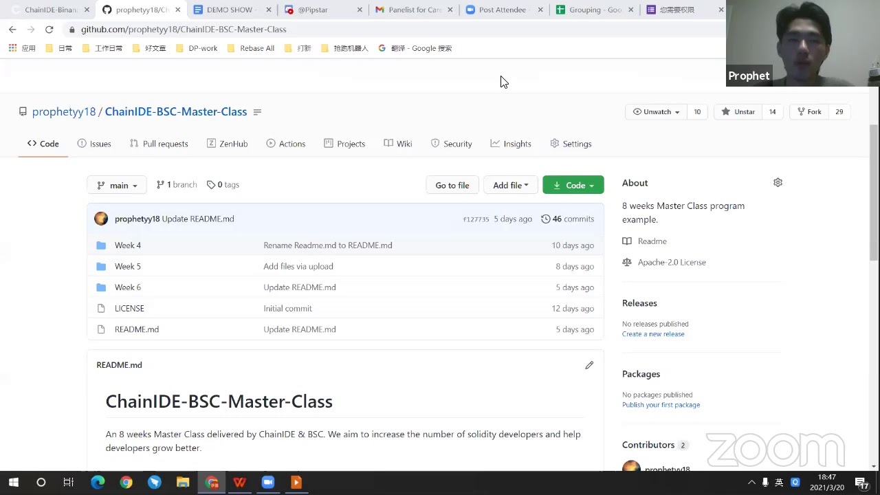Viewport: 880px width, 495px height.
Task: Expand the Add file dropdown
Action: (510, 185)
